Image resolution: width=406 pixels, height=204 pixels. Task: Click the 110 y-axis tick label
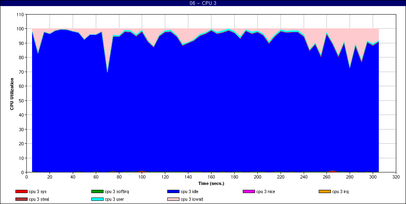coord(21,15)
